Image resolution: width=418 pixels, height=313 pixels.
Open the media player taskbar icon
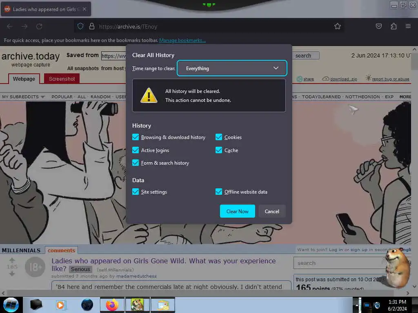point(60,305)
